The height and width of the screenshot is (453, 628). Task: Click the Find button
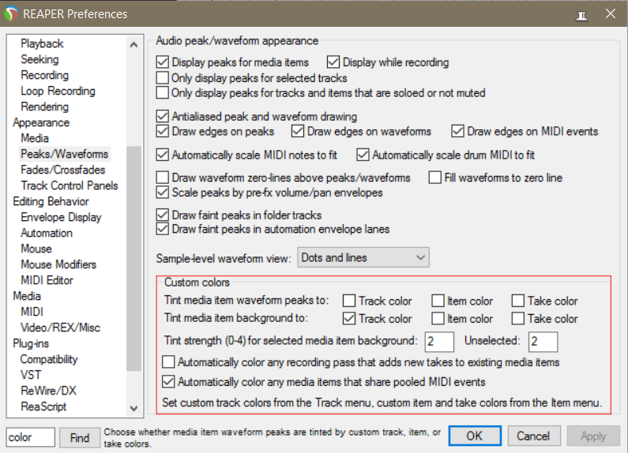80,437
